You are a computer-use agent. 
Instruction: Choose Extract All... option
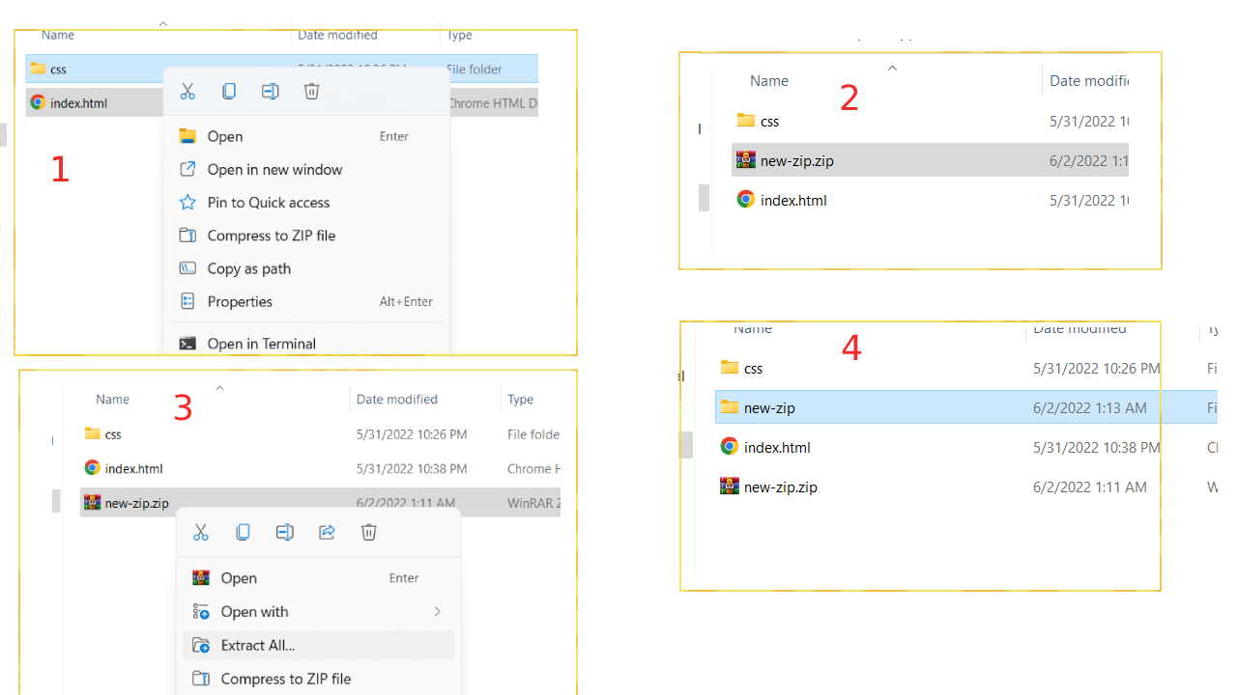318,645
